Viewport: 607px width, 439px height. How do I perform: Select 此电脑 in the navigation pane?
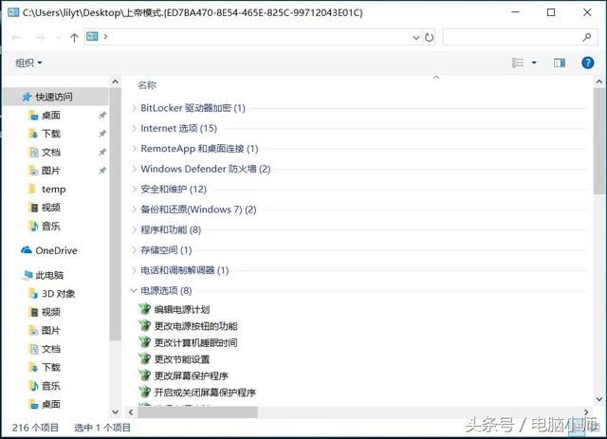[x=49, y=275]
